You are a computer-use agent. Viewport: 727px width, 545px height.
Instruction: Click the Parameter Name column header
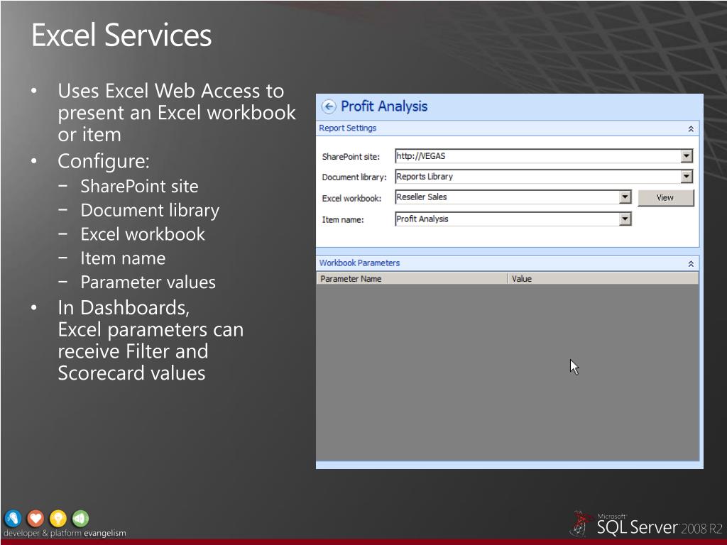tap(412, 278)
